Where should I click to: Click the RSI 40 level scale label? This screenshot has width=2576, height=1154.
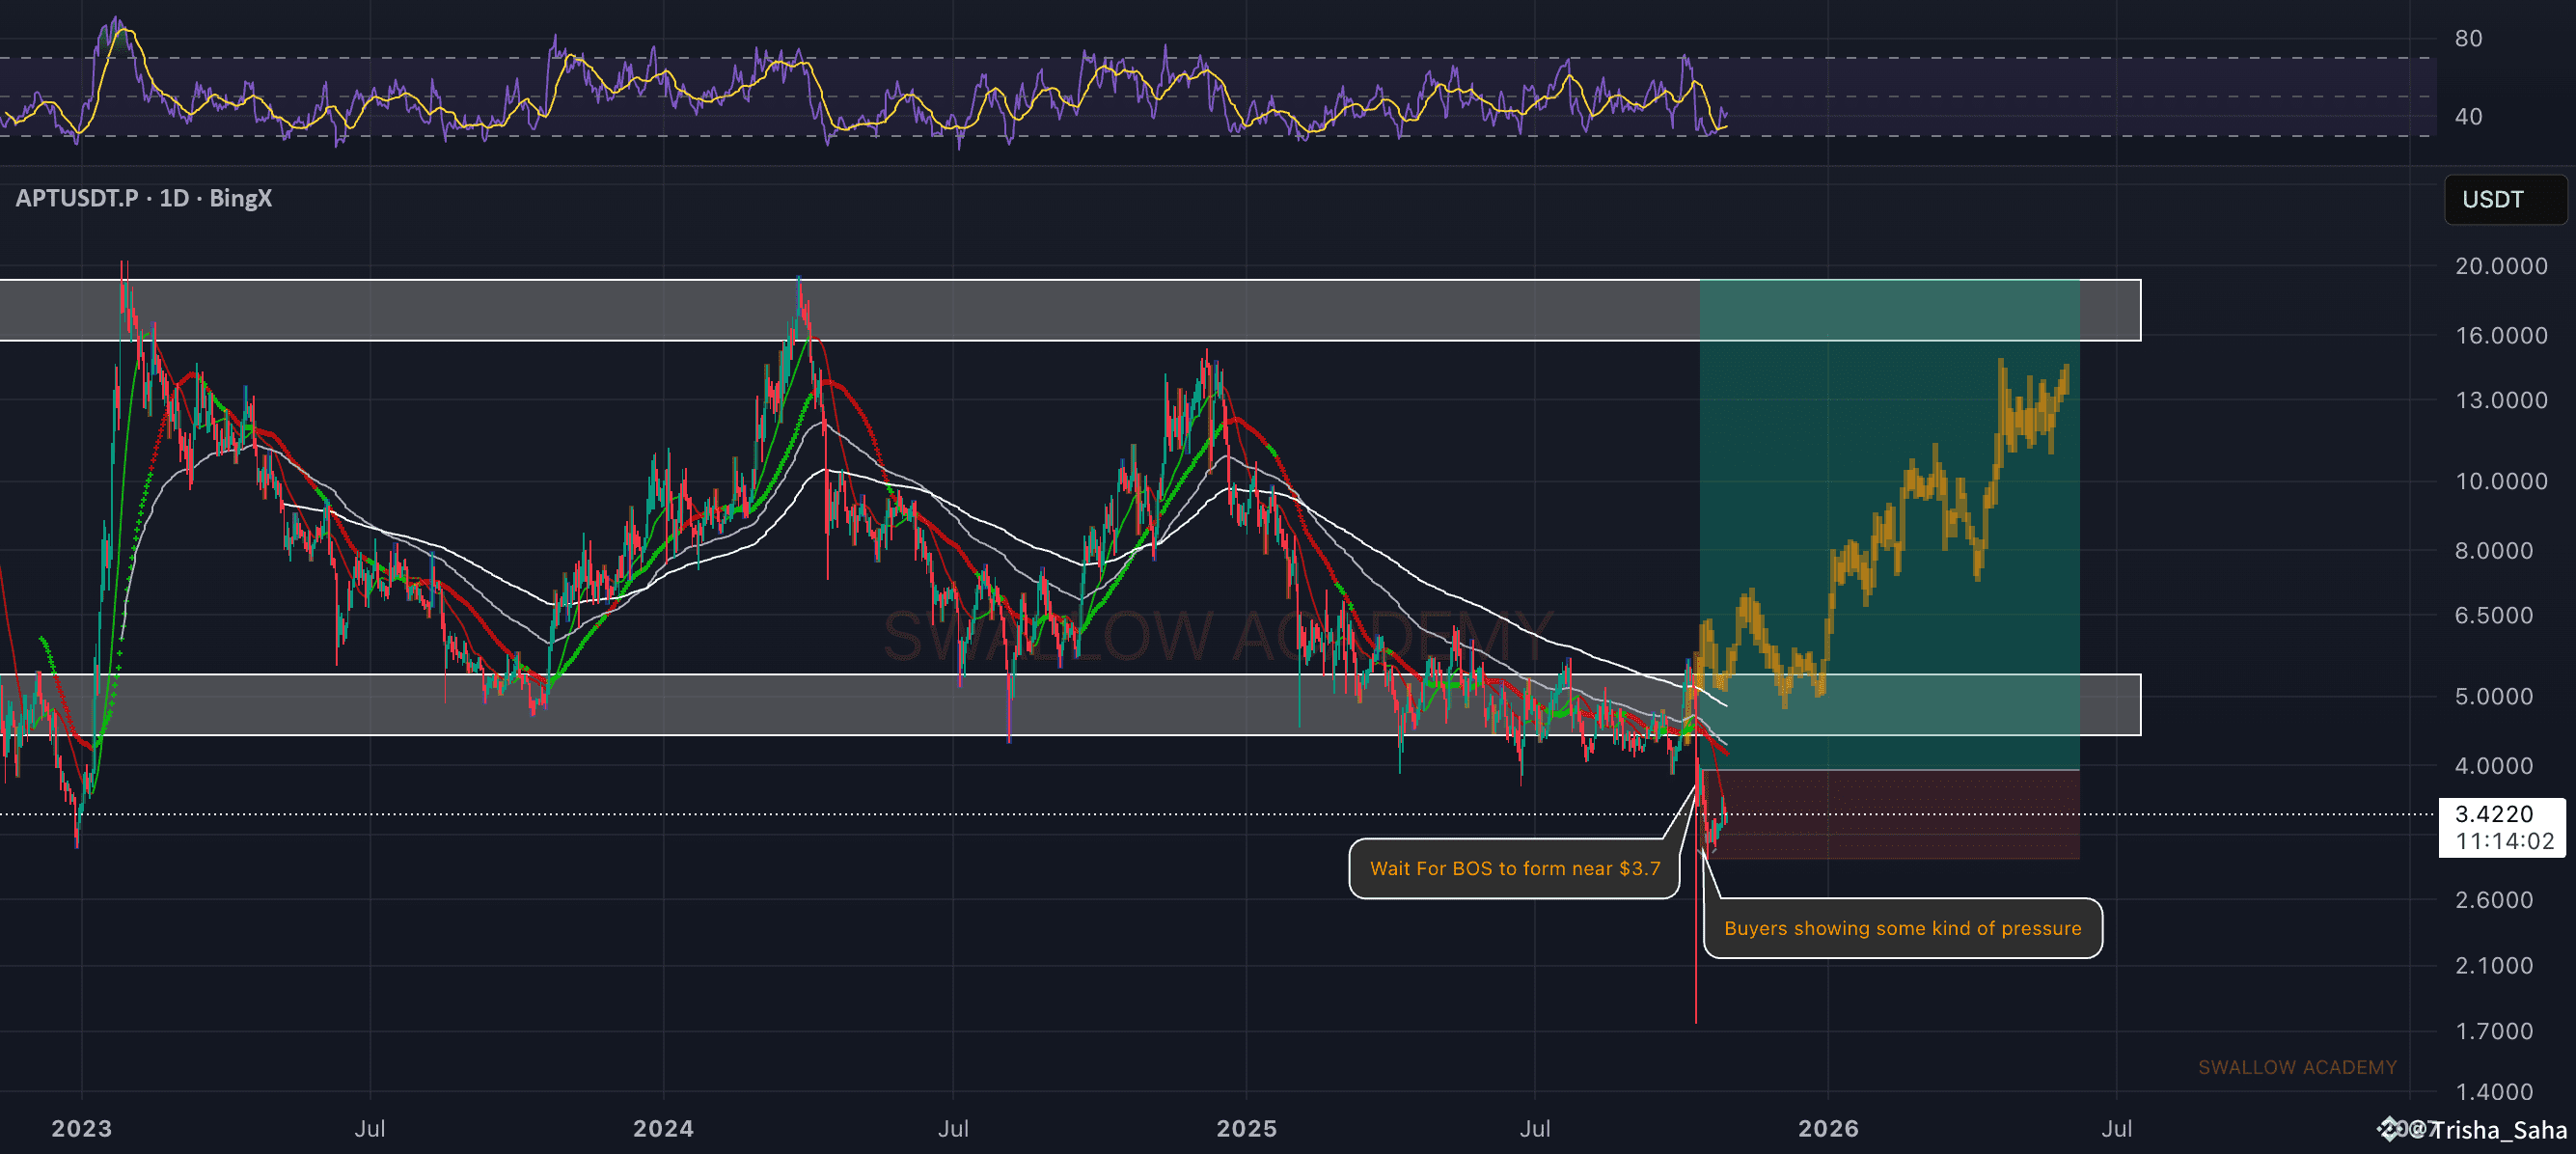point(2467,117)
